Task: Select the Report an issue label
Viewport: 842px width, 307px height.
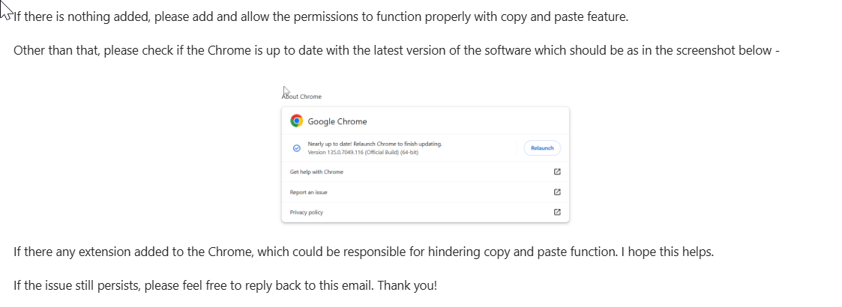Action: (308, 192)
